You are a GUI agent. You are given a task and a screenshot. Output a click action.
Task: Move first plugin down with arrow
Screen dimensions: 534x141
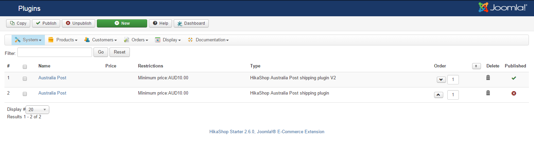click(441, 80)
